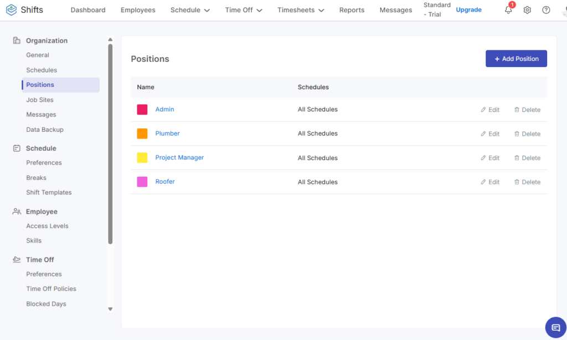
Task: Open the Project Manager position link
Action: 179,158
